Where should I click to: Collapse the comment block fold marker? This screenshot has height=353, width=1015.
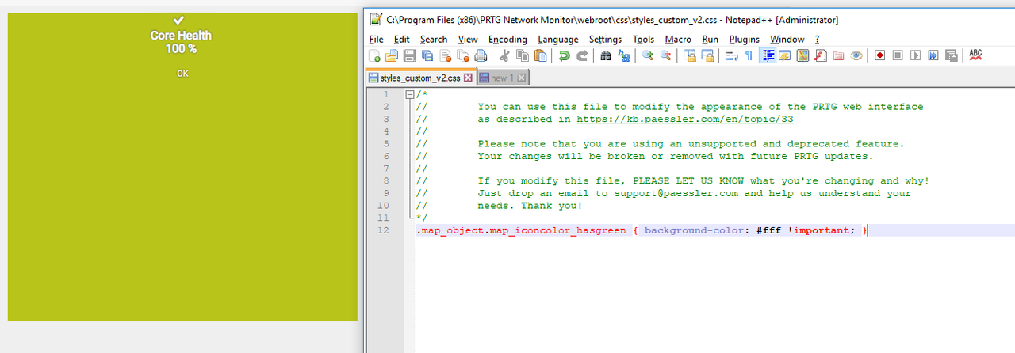pos(409,94)
